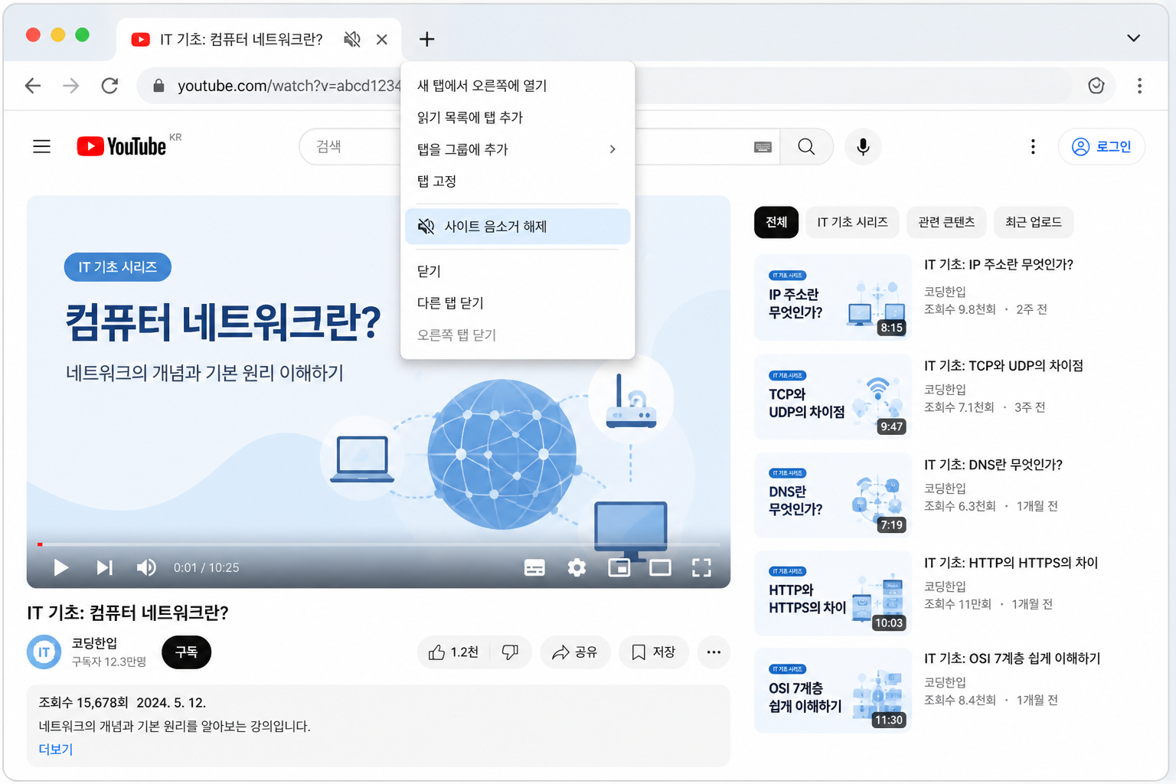Mute the video player volume
This screenshot has width=1176, height=784.
(x=146, y=567)
